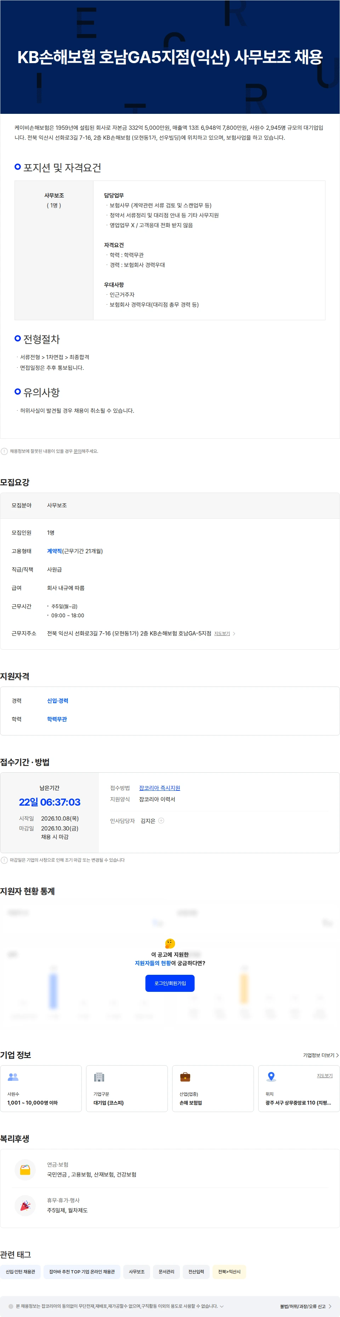Click 지도보기 in the 위치 card
340x1317 pixels.
coord(325,1076)
